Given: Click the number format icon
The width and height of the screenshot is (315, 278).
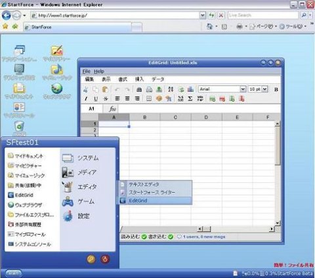Looking at the screenshot, I should pyautogui.click(x=180, y=98).
